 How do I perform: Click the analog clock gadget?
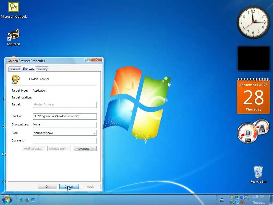tap(253, 22)
